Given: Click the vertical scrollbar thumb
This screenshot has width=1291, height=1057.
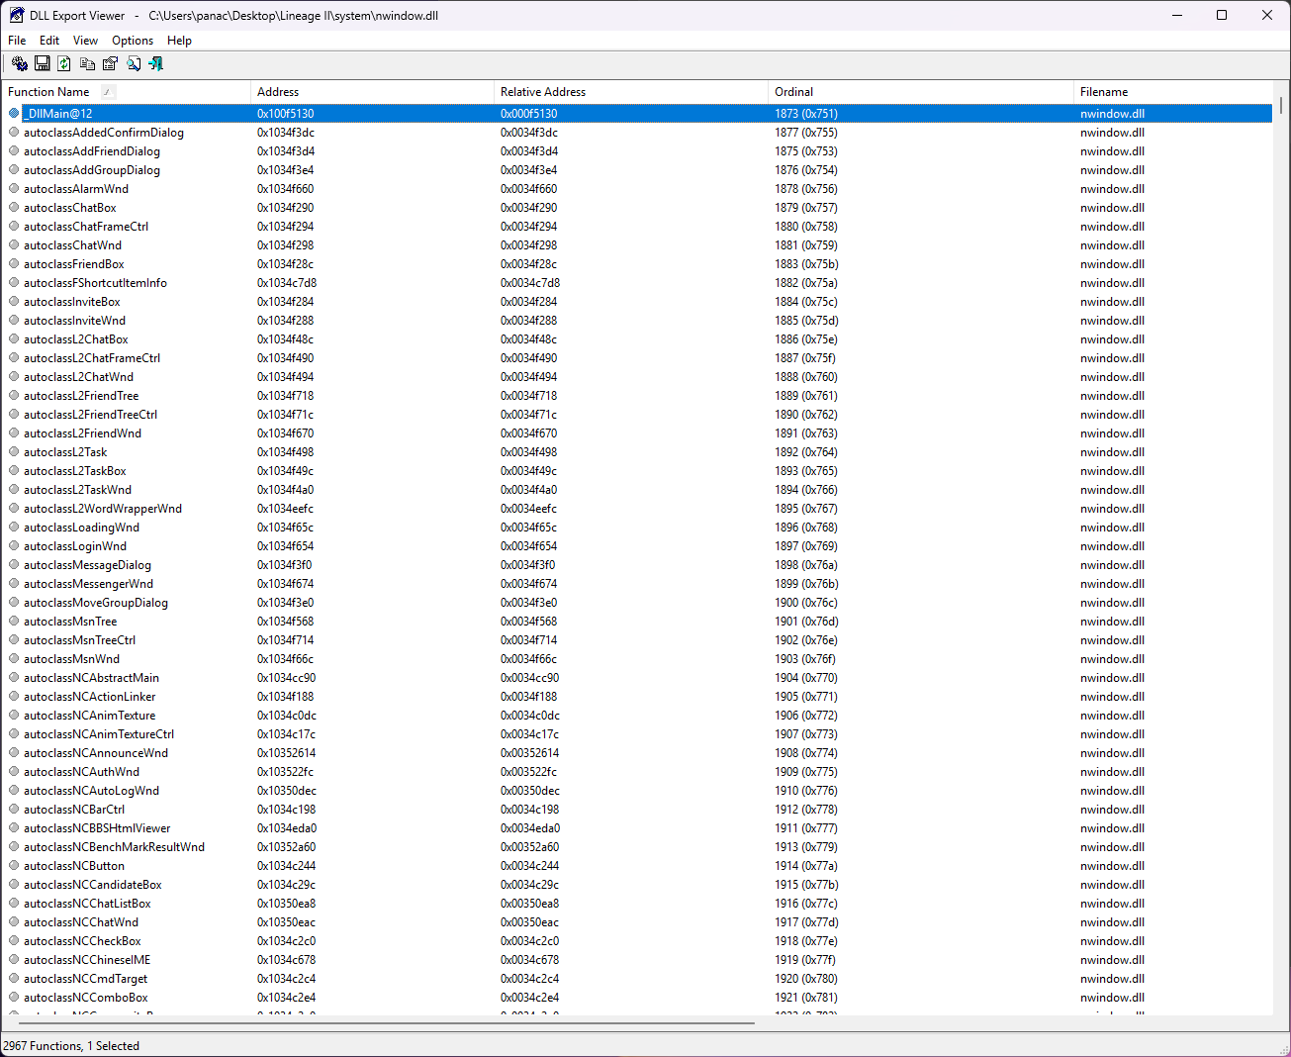Looking at the screenshot, I should point(1281,105).
